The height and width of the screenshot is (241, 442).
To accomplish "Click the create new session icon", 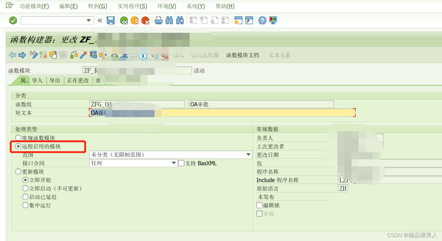I will [x=238, y=20].
